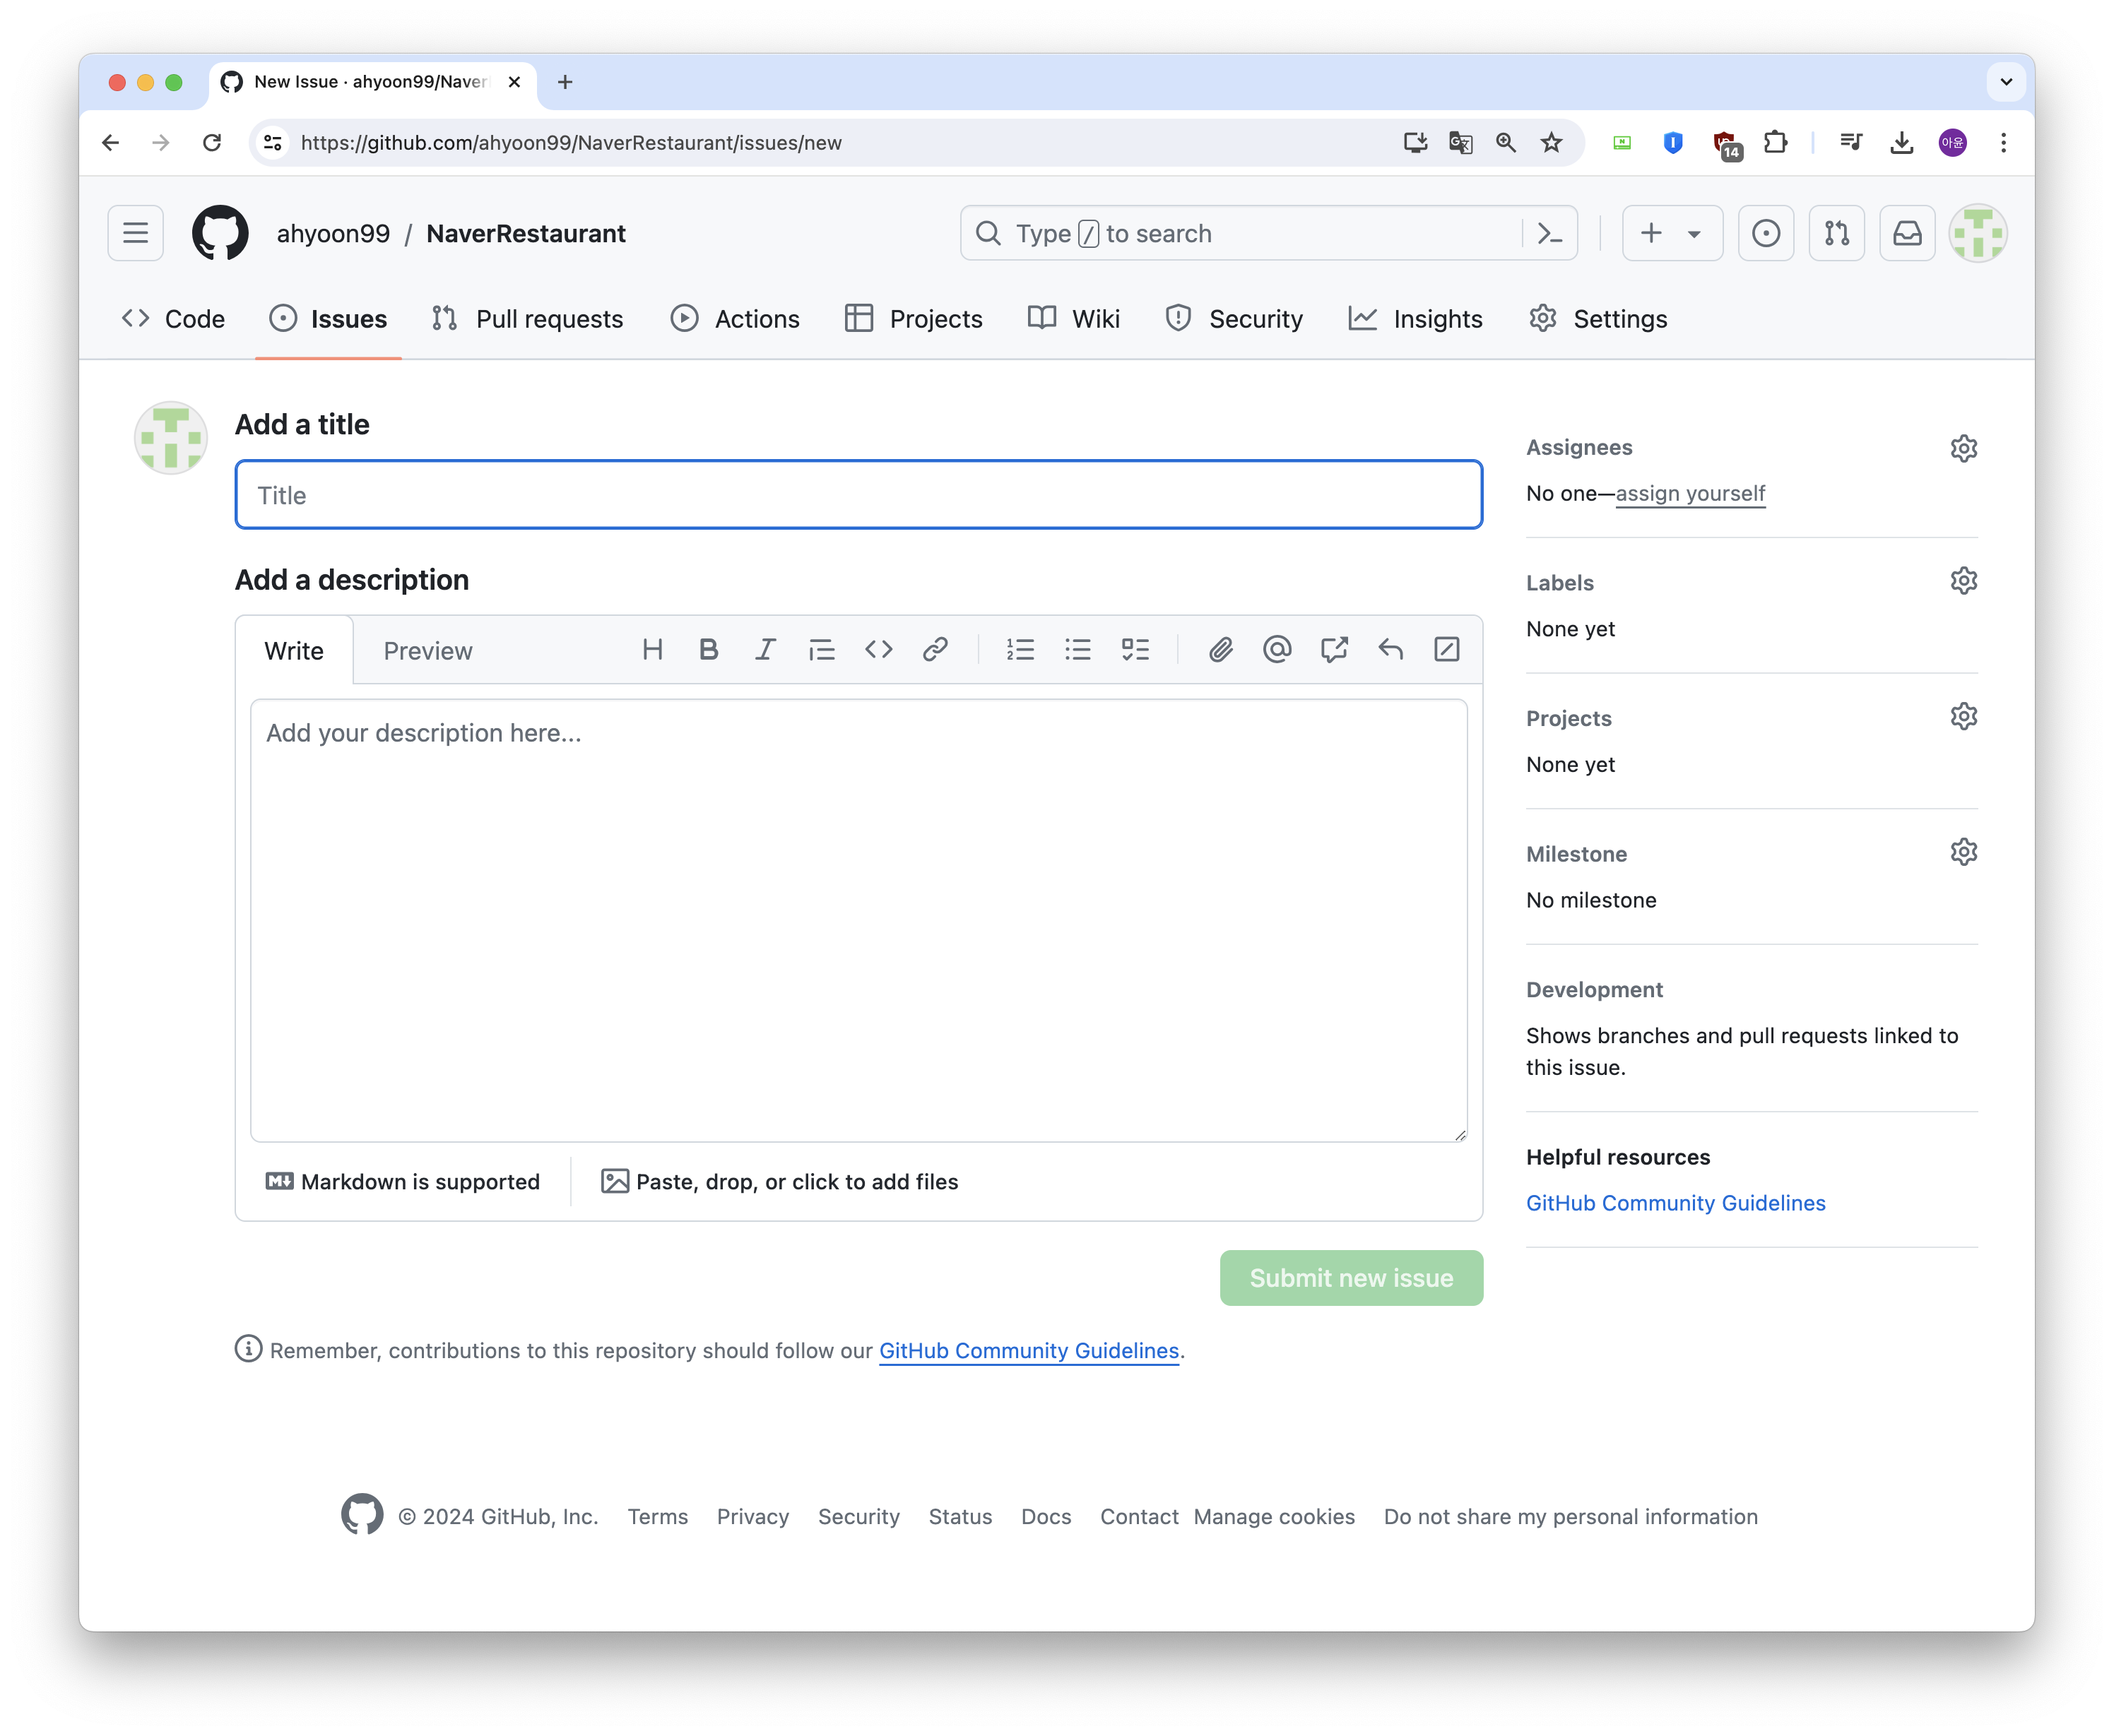The image size is (2114, 1736).
Task: Attach files using the paperclip icon
Action: (1221, 650)
